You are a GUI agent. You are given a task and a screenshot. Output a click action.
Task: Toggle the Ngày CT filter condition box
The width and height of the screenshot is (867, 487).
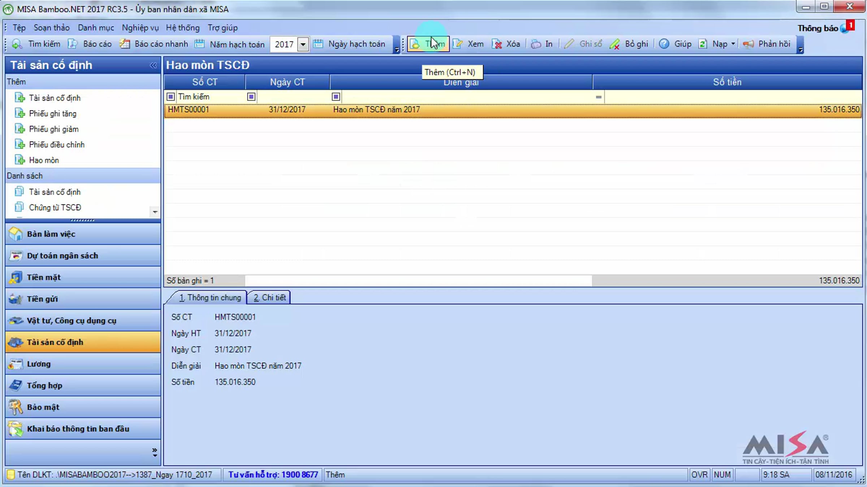pos(251,97)
